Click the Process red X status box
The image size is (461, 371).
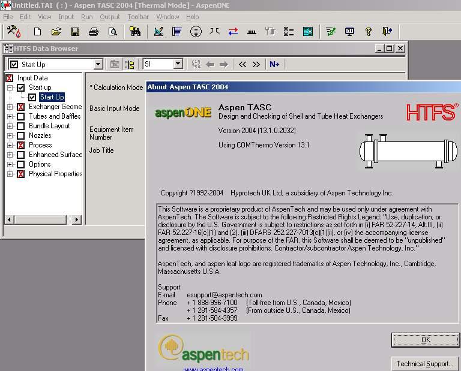(20, 145)
